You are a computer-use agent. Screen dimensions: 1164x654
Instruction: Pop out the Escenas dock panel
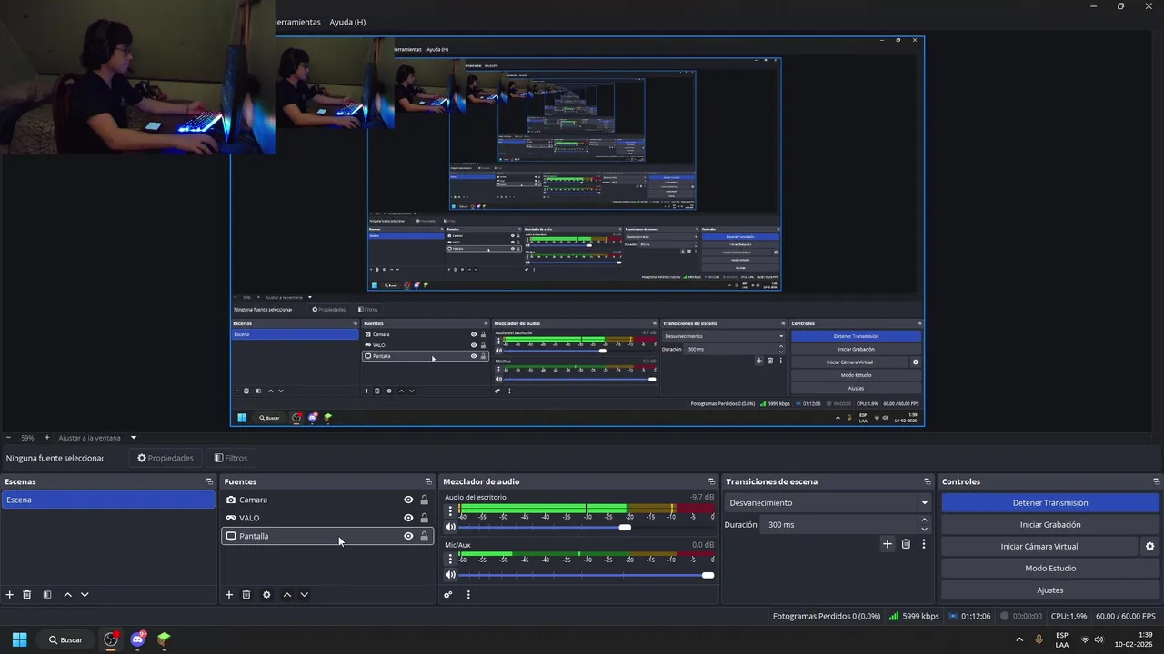tap(209, 481)
